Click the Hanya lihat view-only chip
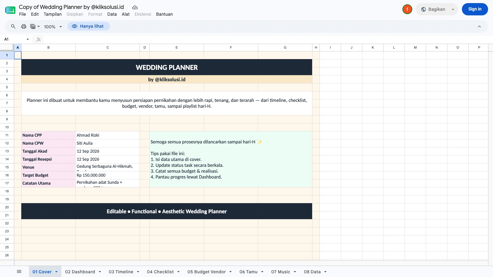This screenshot has width=493, height=277. (x=89, y=26)
